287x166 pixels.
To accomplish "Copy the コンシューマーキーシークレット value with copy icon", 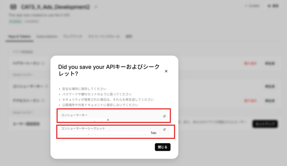I will pyautogui.click(x=164, y=130).
